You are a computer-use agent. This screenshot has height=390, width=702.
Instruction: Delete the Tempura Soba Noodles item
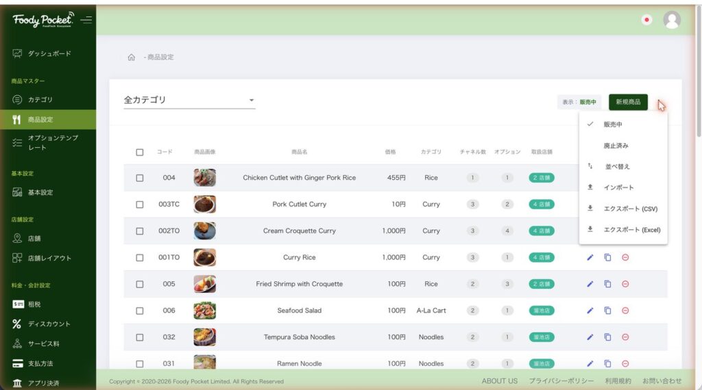(x=625, y=337)
